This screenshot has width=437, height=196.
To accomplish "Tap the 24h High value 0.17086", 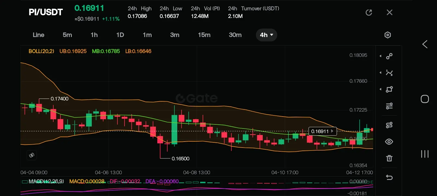I will click(137, 16).
